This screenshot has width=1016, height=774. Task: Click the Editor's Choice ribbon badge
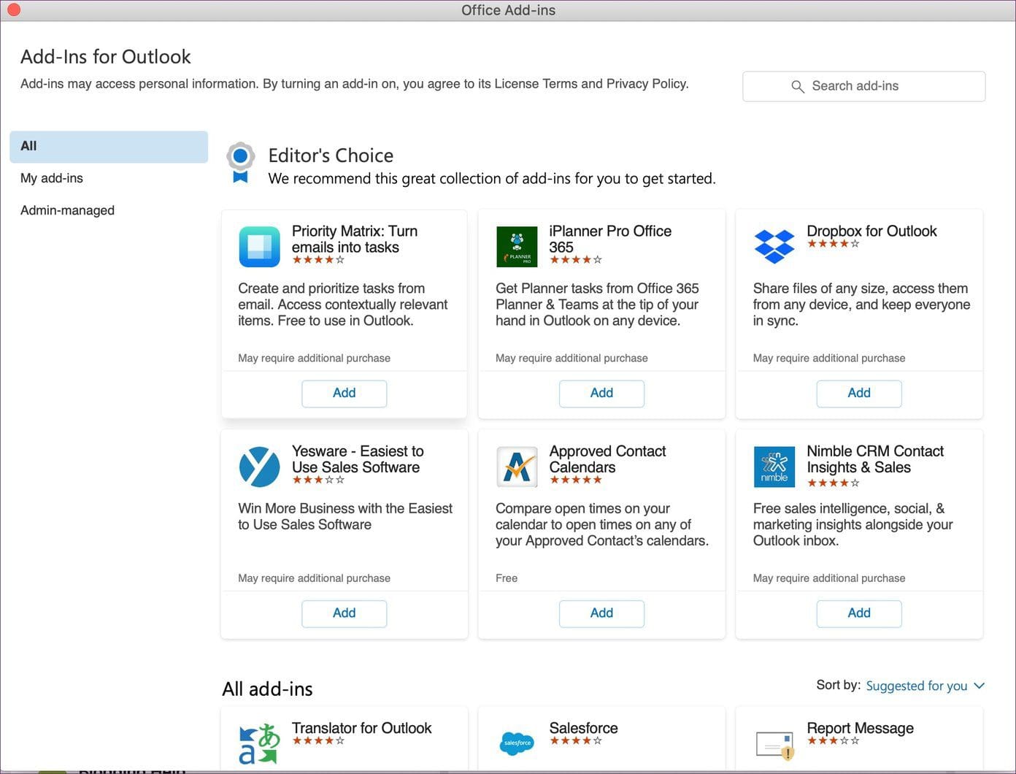coord(240,163)
